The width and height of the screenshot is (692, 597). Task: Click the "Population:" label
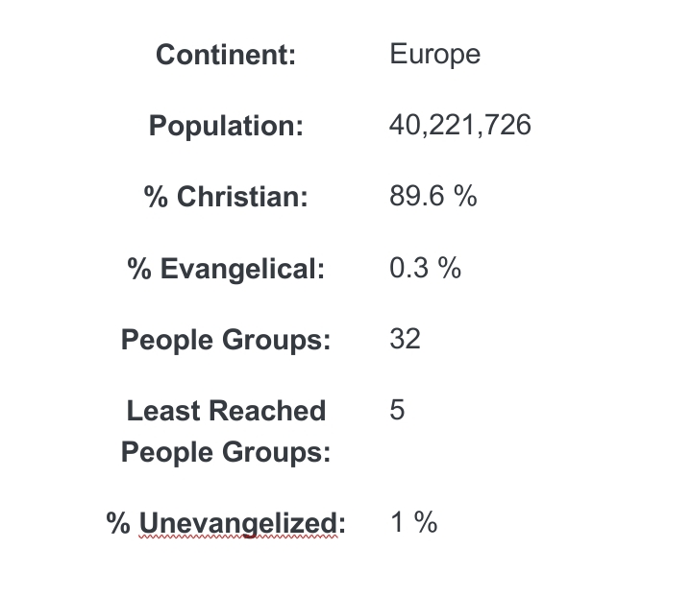click(x=226, y=127)
